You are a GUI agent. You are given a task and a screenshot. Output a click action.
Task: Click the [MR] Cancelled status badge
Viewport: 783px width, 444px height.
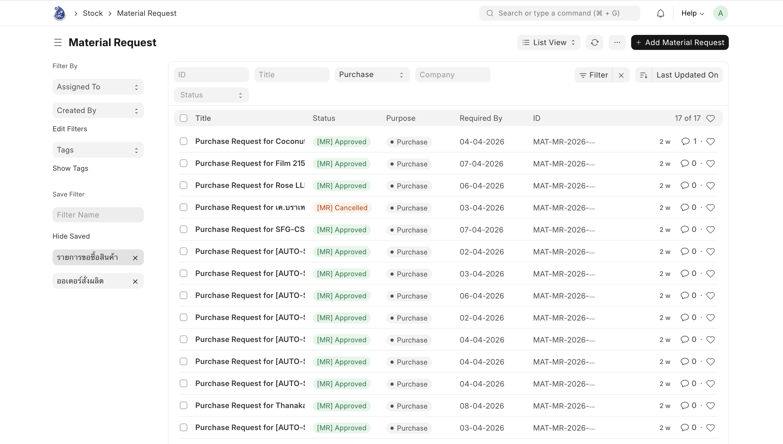tap(342, 208)
